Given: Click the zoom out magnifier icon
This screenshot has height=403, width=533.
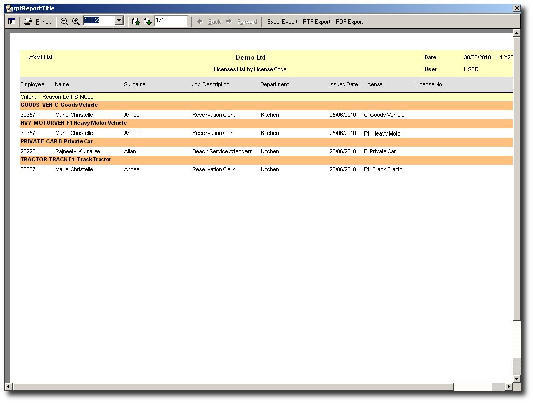Looking at the screenshot, I should 64,22.
